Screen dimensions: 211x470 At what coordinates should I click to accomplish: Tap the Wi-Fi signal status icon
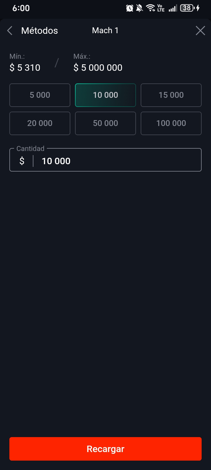[151, 8]
